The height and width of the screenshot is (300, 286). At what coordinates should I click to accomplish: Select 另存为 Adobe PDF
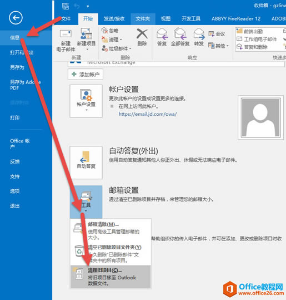point(26,85)
